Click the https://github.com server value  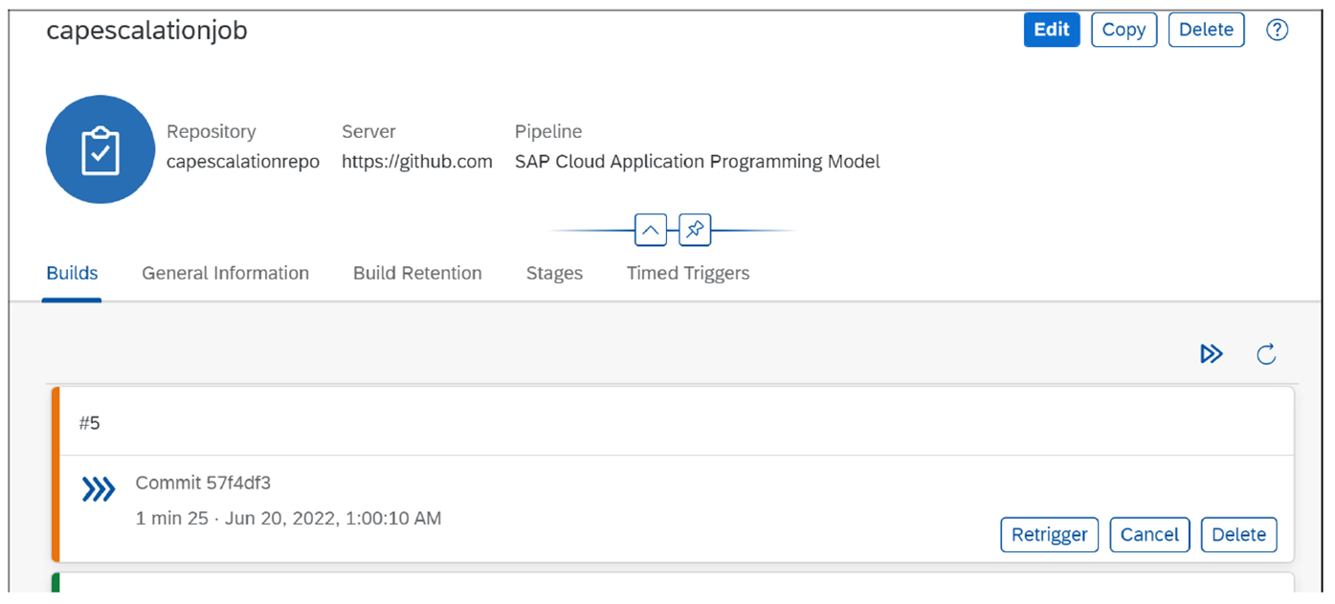click(417, 162)
